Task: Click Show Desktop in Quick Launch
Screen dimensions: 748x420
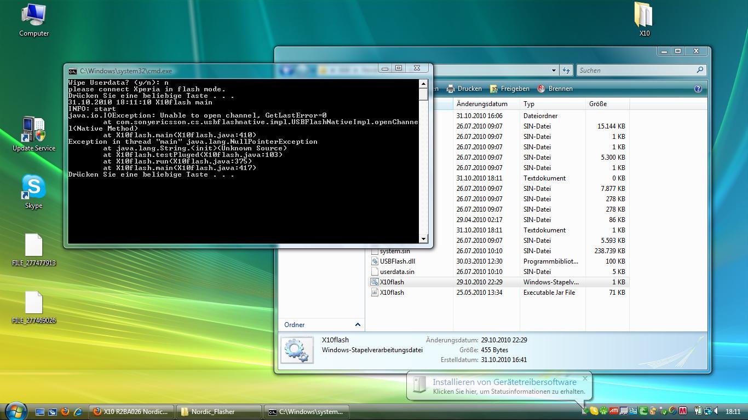Action: [40, 412]
